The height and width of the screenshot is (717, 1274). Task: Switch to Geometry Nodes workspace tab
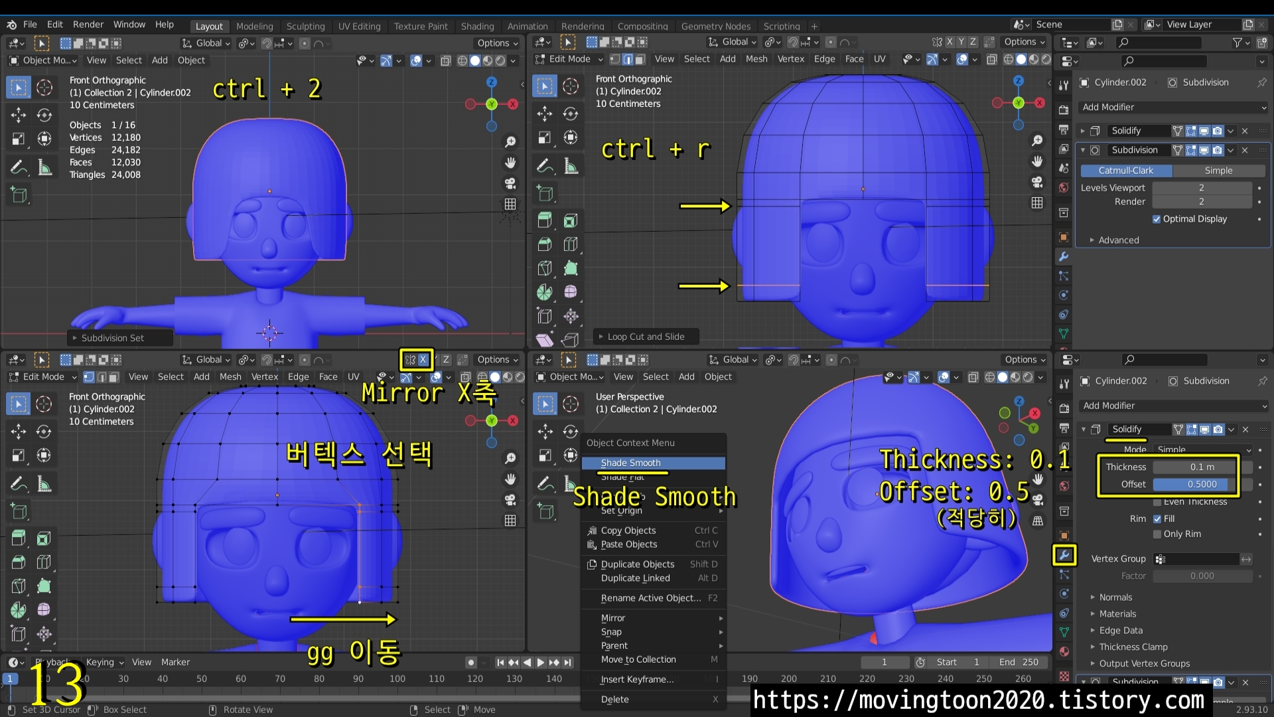715,27
